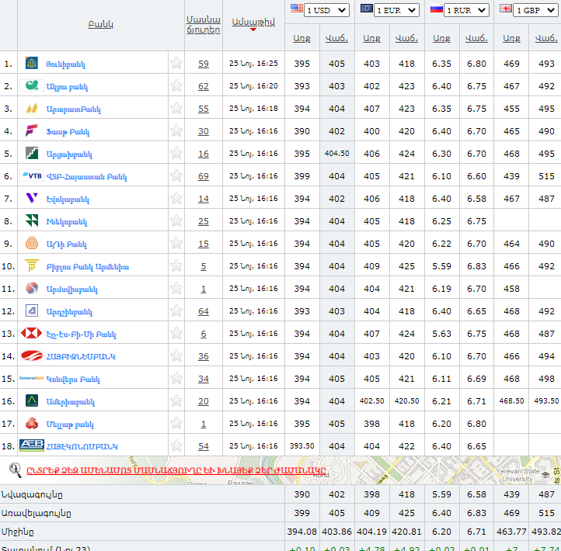Click the USD Առք header

tap(301, 38)
